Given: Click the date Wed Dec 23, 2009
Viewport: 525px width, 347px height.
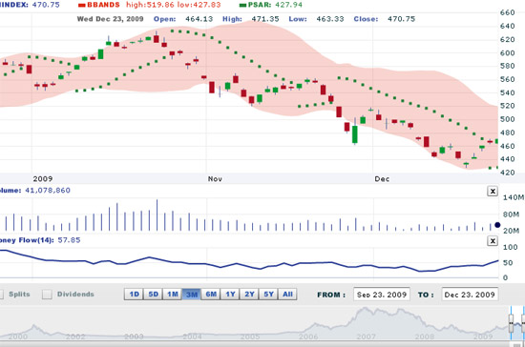Looking at the screenshot, I should coord(110,19).
